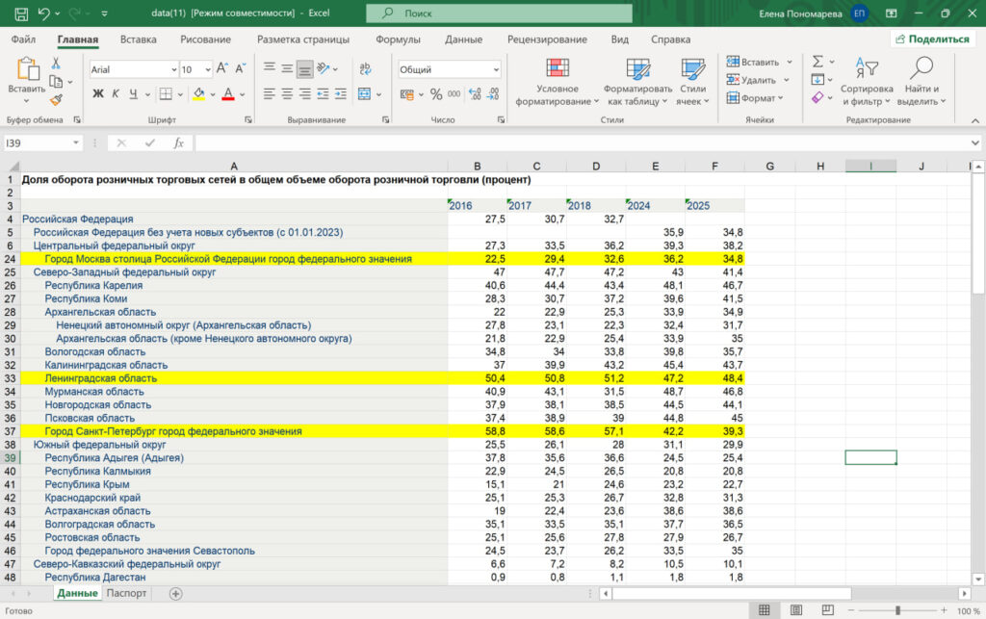Click the Вставить paste button
Viewport: 986px width, 619px height.
26,75
